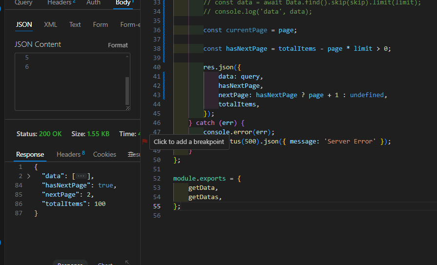Click the 200 OK status value
Viewport: 437px width, 265px height.
(x=50, y=134)
